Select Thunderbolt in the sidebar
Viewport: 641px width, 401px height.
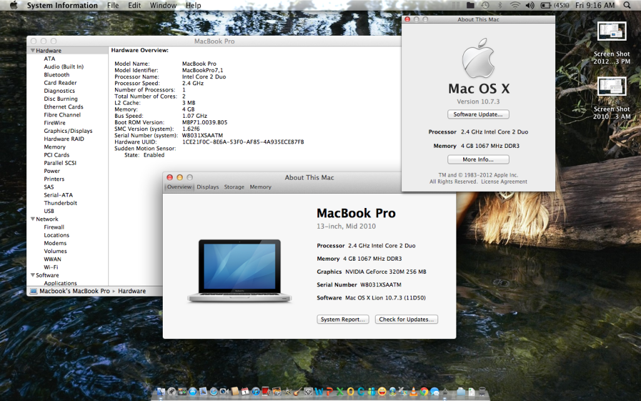[61, 203]
